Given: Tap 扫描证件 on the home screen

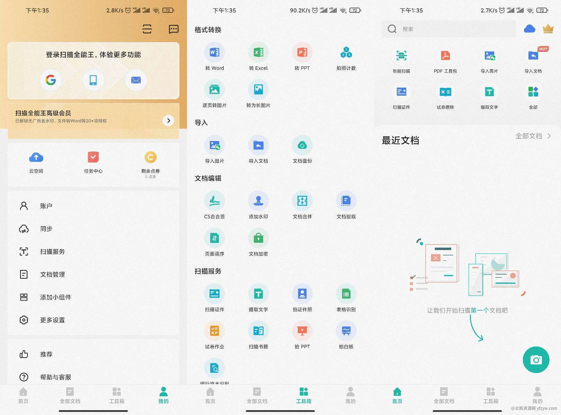Looking at the screenshot, I should 401,96.
